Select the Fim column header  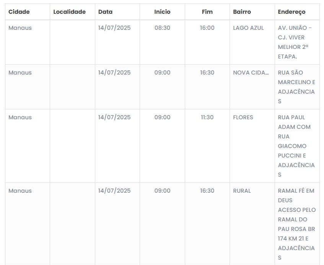[207, 12]
